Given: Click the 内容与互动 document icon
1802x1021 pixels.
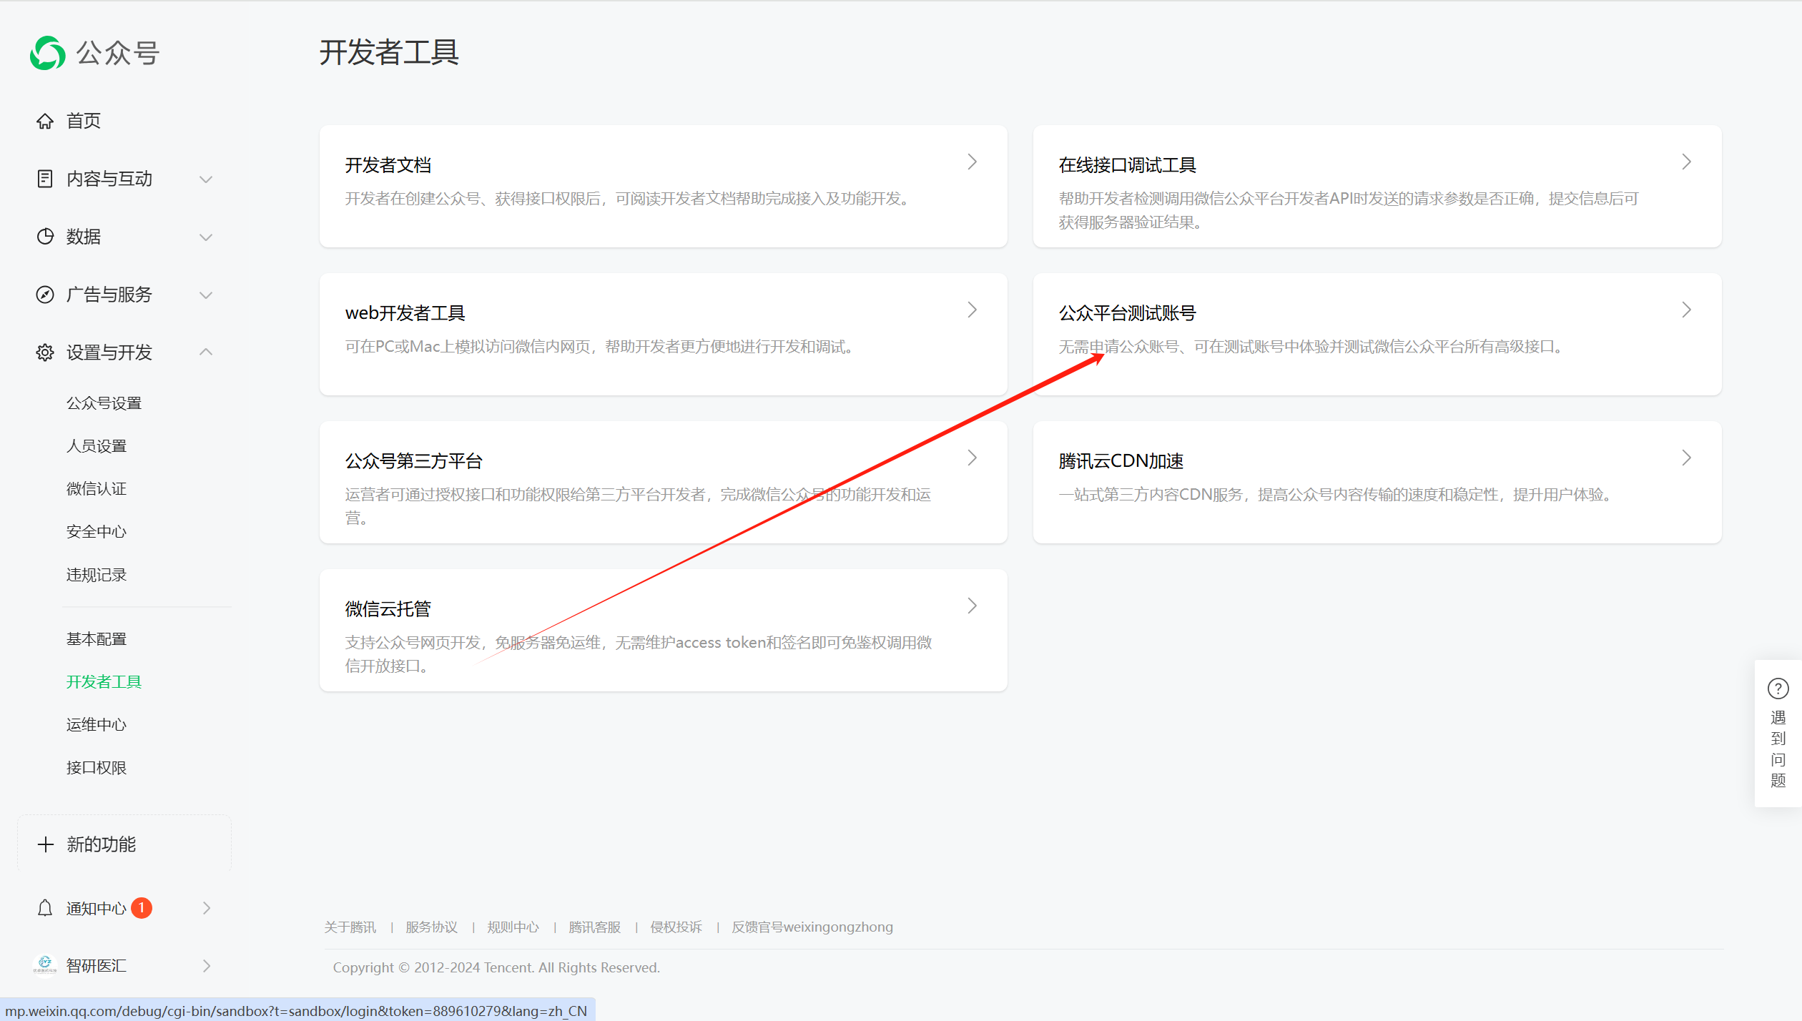Looking at the screenshot, I should point(44,178).
